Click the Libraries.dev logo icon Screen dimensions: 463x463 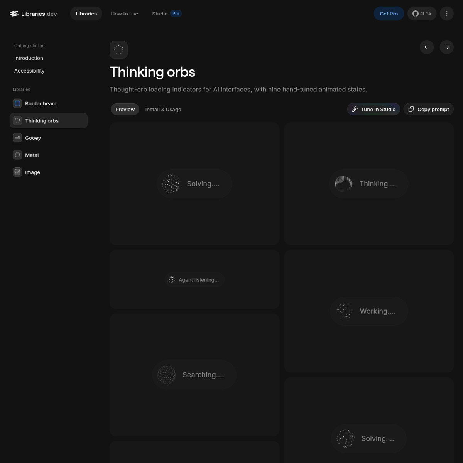14,14
